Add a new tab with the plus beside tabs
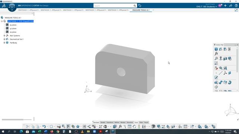 (153, 10)
